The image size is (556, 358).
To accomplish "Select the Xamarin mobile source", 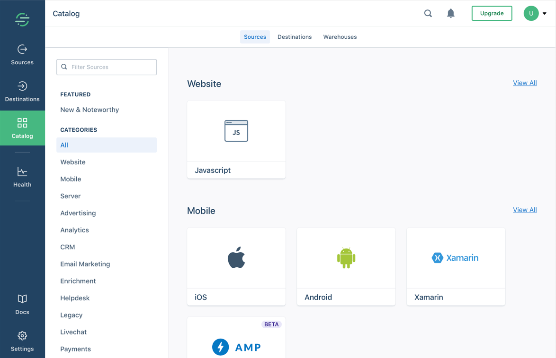I will [456, 266].
